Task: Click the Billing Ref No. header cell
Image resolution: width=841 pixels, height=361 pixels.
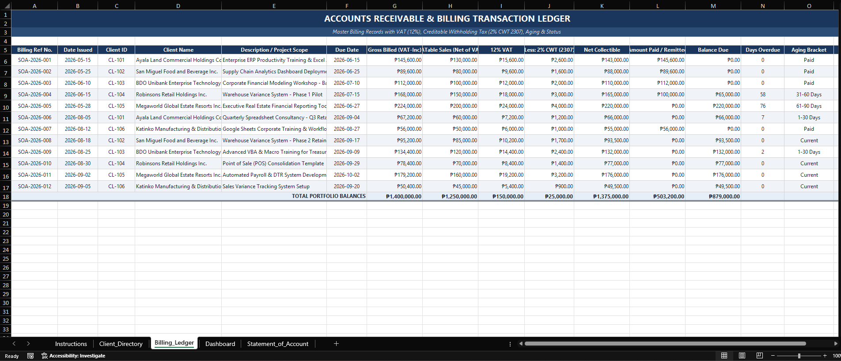Action: [34, 50]
